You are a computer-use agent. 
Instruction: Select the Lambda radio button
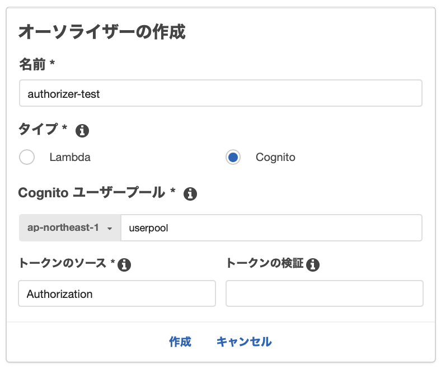(x=27, y=157)
